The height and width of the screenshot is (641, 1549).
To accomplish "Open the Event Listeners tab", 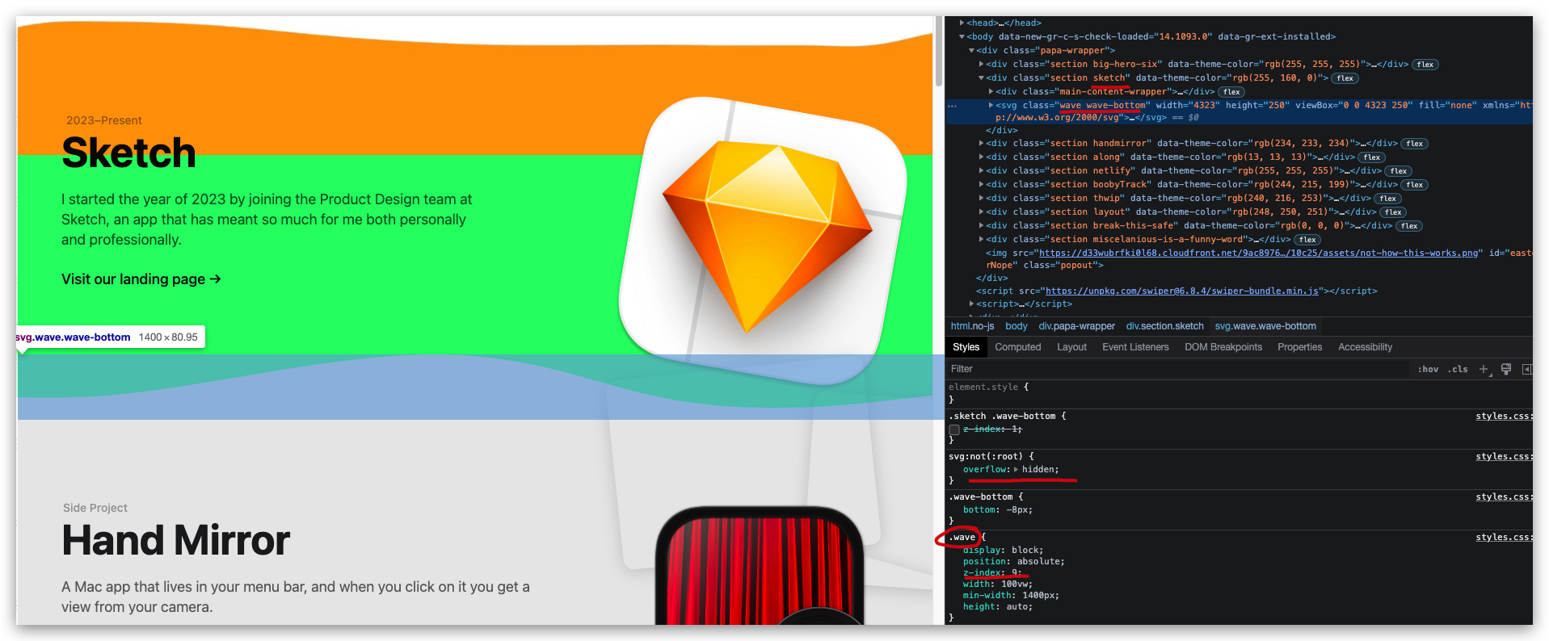I will click(x=1135, y=347).
